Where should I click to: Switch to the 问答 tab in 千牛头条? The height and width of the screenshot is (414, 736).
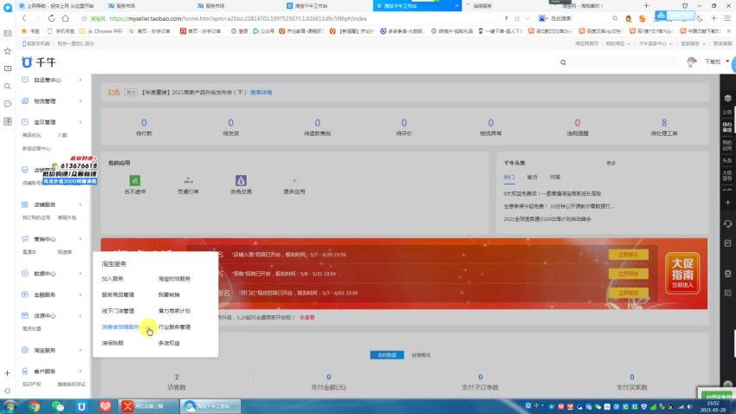click(x=555, y=177)
